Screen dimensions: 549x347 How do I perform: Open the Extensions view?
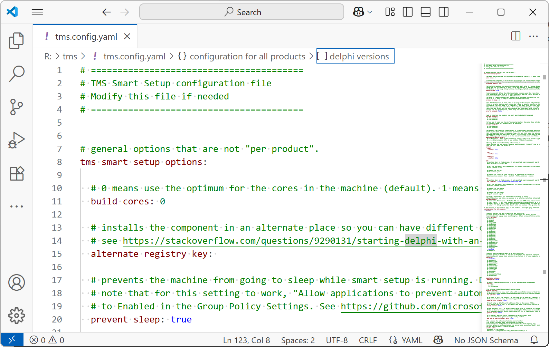16,173
